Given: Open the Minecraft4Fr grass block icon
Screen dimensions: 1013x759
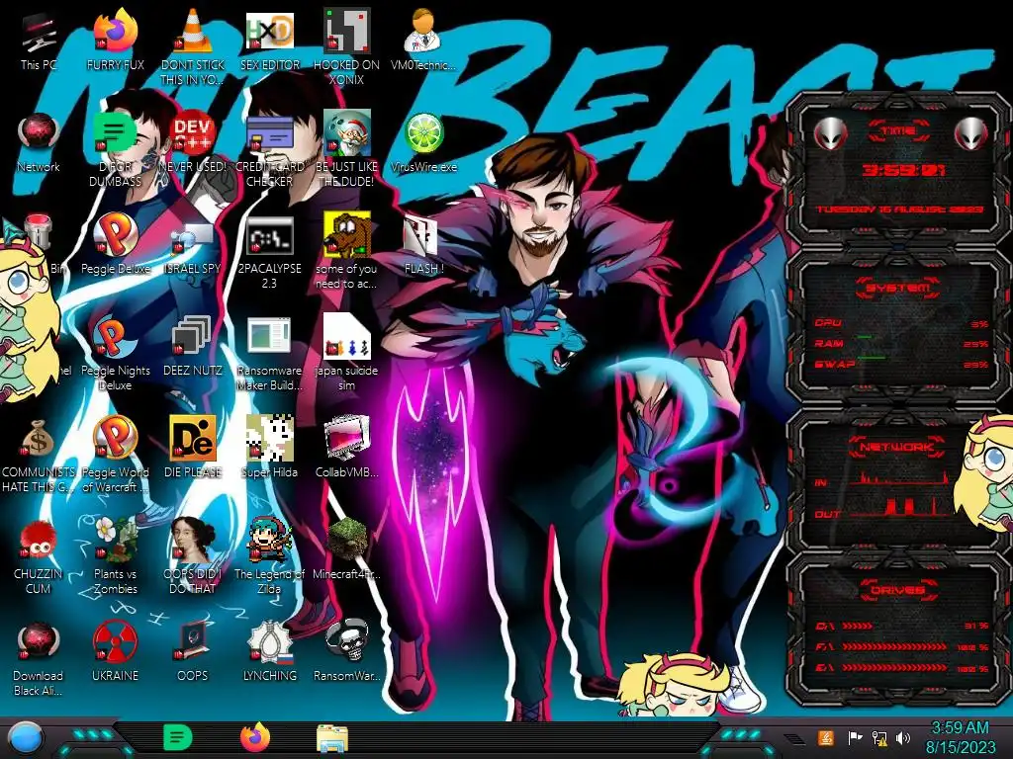Looking at the screenshot, I should [347, 549].
